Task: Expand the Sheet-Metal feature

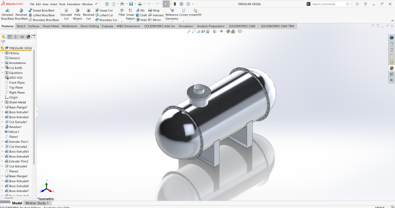Action: coord(2,102)
